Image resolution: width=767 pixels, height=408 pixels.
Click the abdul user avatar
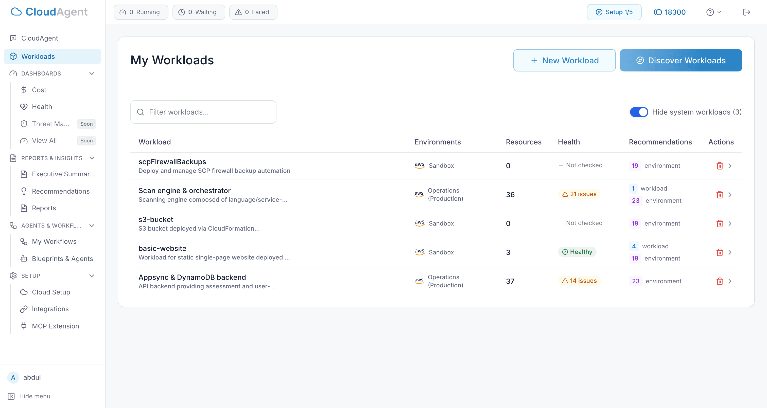tap(13, 377)
